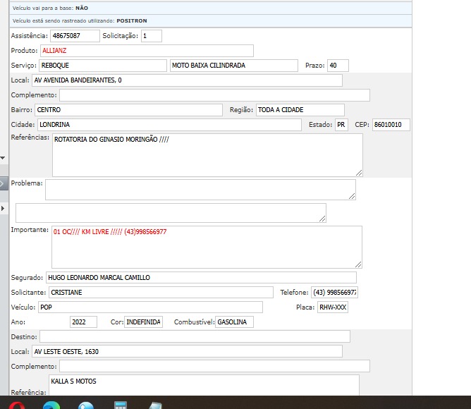471x409 pixels.
Task: Focus the empty Complemento field under Bandeirantes
Action: (214, 95)
